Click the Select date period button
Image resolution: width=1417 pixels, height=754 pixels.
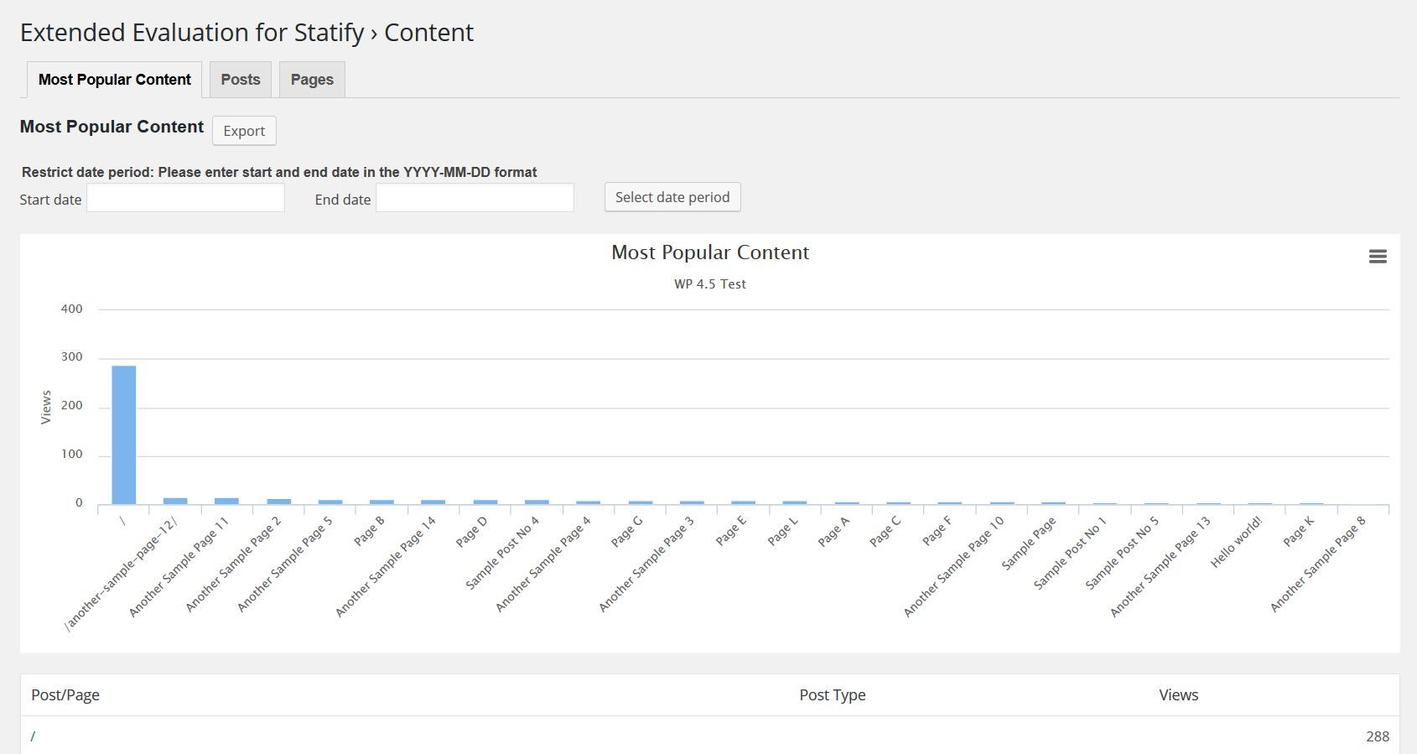pos(672,197)
